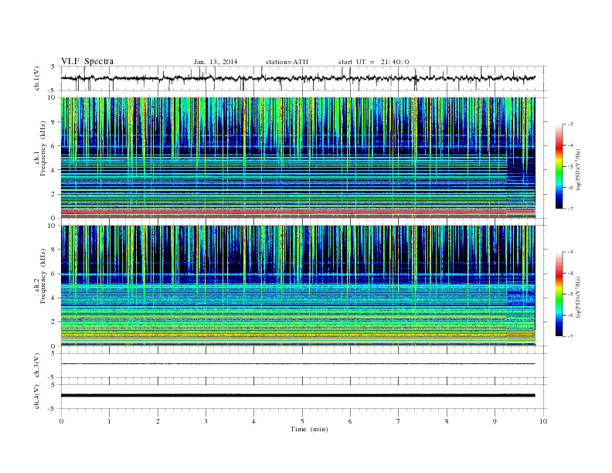This screenshot has height=473, width=612.
Task: Click the "-3" label on ch.1 color bar
Action: coord(570,124)
